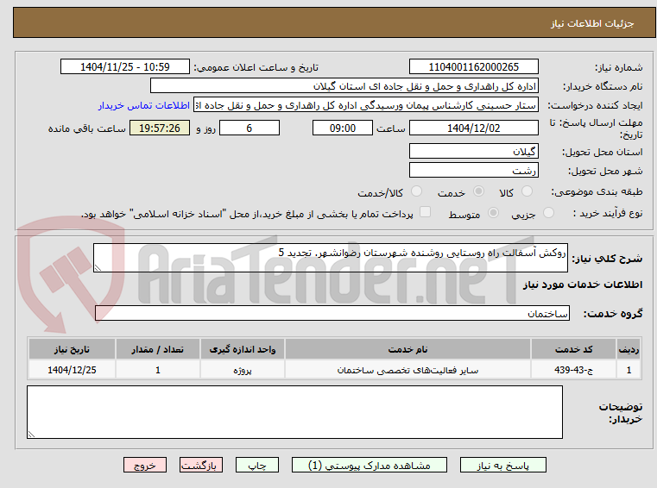Viewport: 657px width, 488px height.
Task: Select the خدمت radio button
Action: pyautogui.click(x=478, y=191)
